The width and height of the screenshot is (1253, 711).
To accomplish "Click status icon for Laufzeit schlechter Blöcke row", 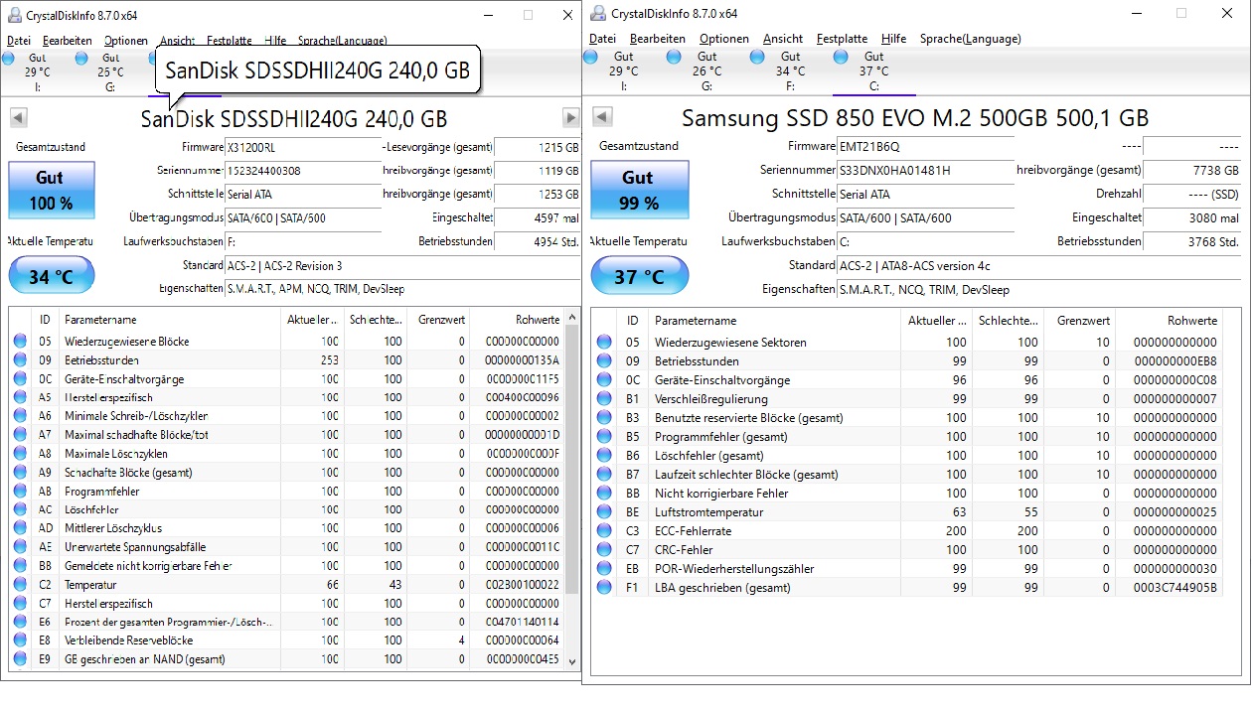I will click(x=604, y=475).
